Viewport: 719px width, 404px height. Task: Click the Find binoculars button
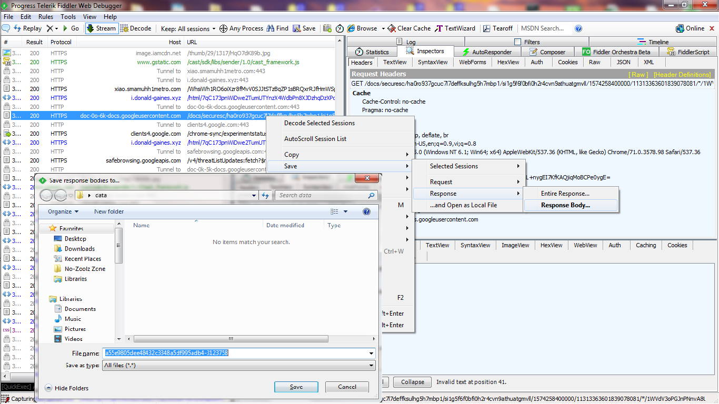point(277,28)
